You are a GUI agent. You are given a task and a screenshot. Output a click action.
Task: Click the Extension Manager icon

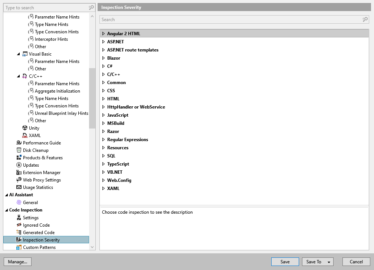(x=19, y=172)
